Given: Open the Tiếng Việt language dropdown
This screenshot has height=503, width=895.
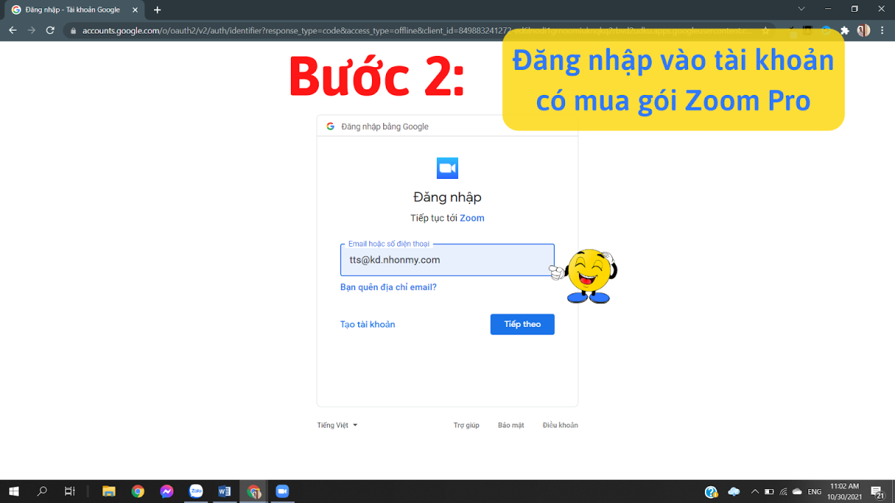Looking at the screenshot, I should tap(336, 425).
